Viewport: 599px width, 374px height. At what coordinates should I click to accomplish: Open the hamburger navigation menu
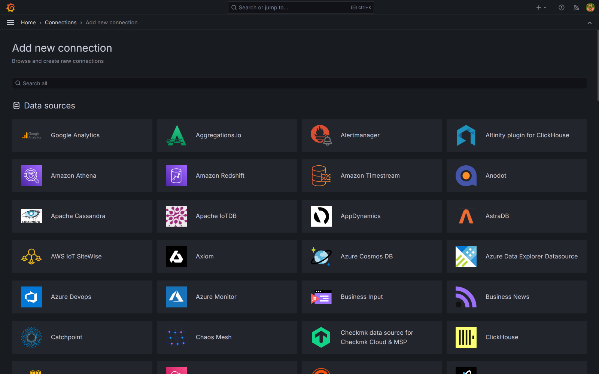point(10,22)
